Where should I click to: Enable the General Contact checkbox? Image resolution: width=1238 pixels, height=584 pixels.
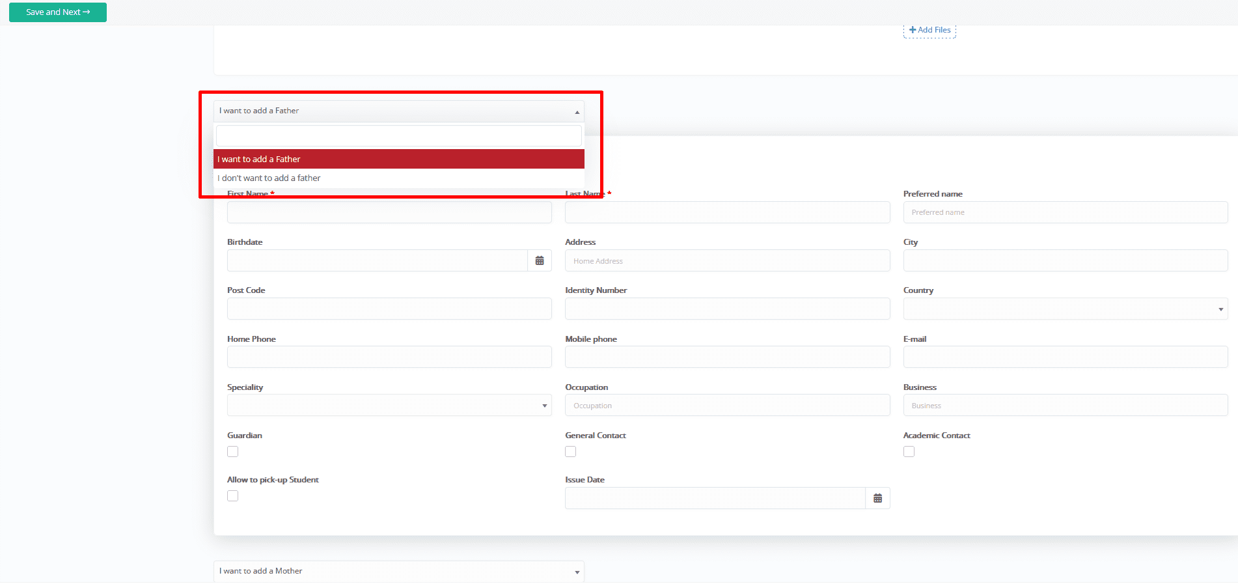click(571, 452)
